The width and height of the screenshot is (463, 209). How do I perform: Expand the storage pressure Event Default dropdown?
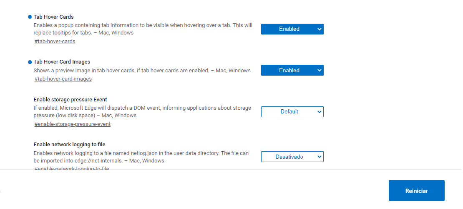pyautogui.click(x=292, y=112)
